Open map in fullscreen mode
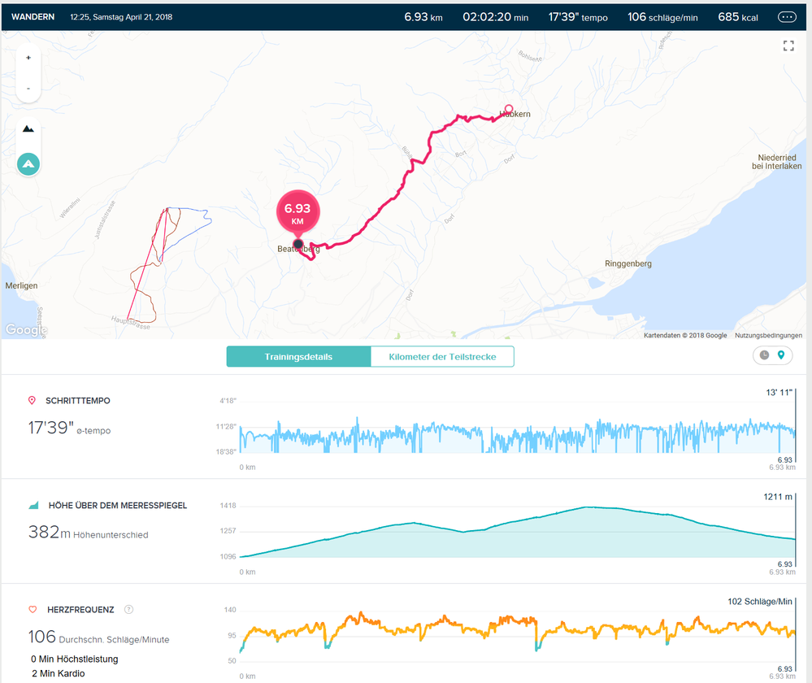 pos(788,46)
